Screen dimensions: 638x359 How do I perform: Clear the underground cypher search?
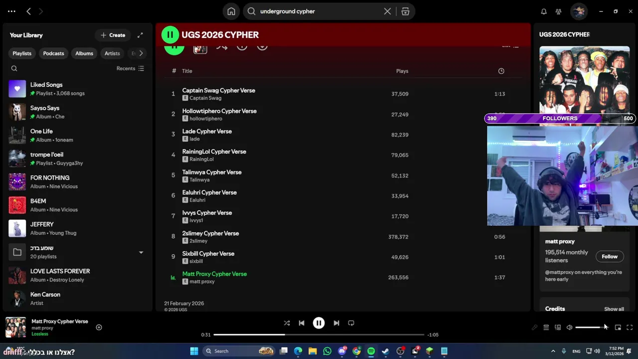[387, 11]
